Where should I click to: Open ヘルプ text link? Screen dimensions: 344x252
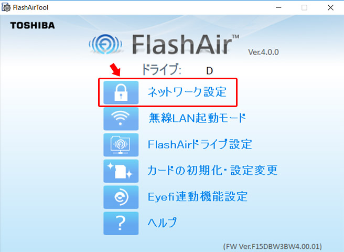(x=162, y=223)
